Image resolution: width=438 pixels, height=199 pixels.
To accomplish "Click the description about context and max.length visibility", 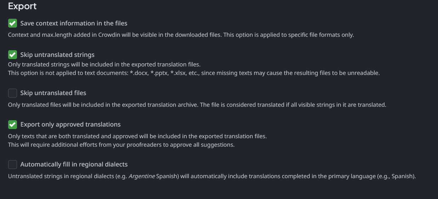I will pos(181,35).
